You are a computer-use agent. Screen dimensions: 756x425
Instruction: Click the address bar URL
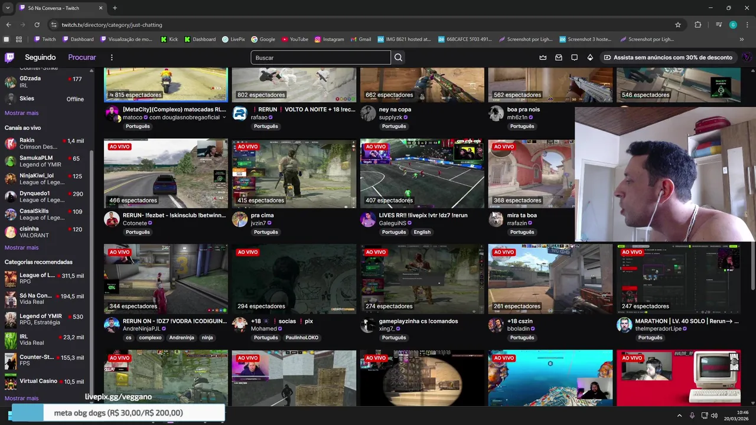coord(112,25)
